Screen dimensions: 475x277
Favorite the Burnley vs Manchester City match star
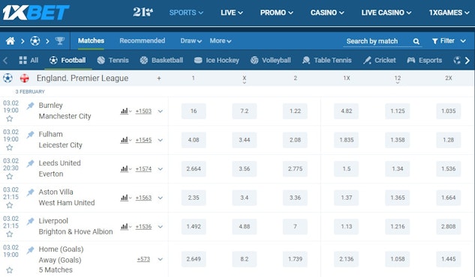10,119
